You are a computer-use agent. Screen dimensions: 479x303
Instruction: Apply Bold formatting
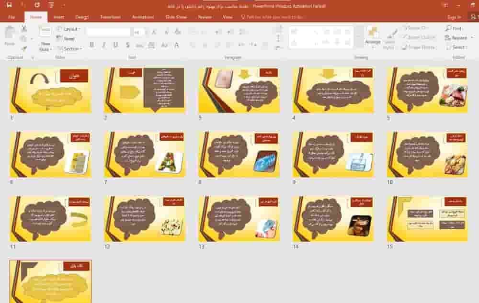coord(91,45)
